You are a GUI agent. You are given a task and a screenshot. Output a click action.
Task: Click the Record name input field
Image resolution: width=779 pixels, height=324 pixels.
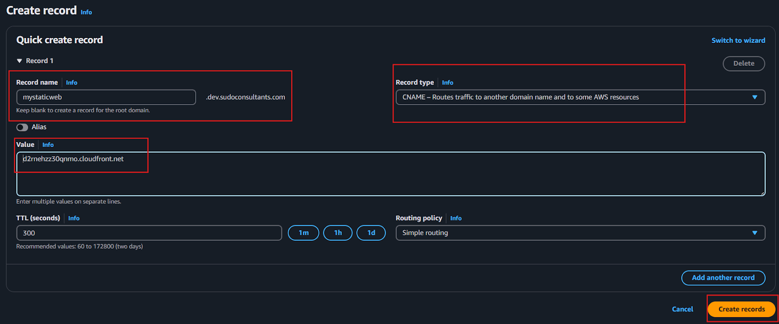[x=106, y=97]
